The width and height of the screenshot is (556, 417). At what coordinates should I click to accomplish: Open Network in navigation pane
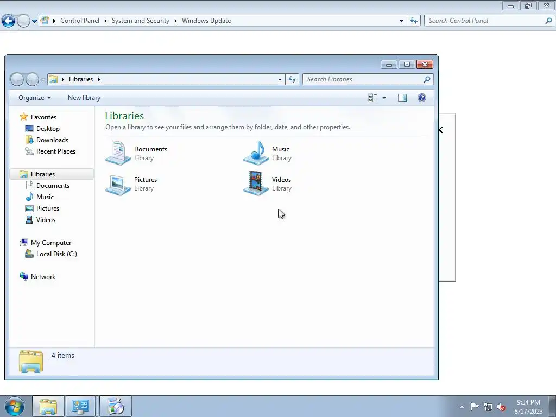43,276
